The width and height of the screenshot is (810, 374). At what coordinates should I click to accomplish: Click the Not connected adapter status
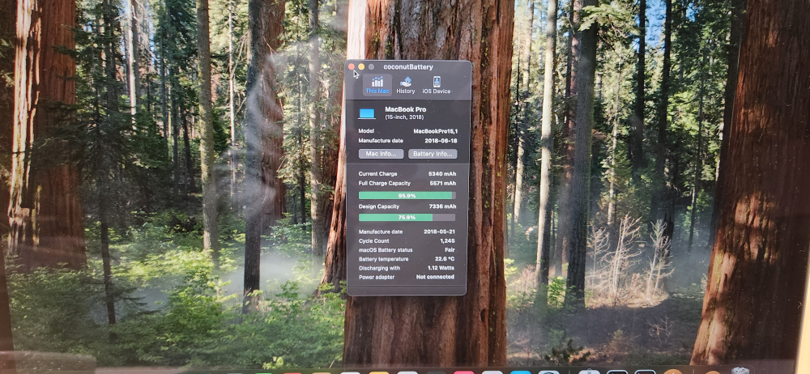pos(435,277)
